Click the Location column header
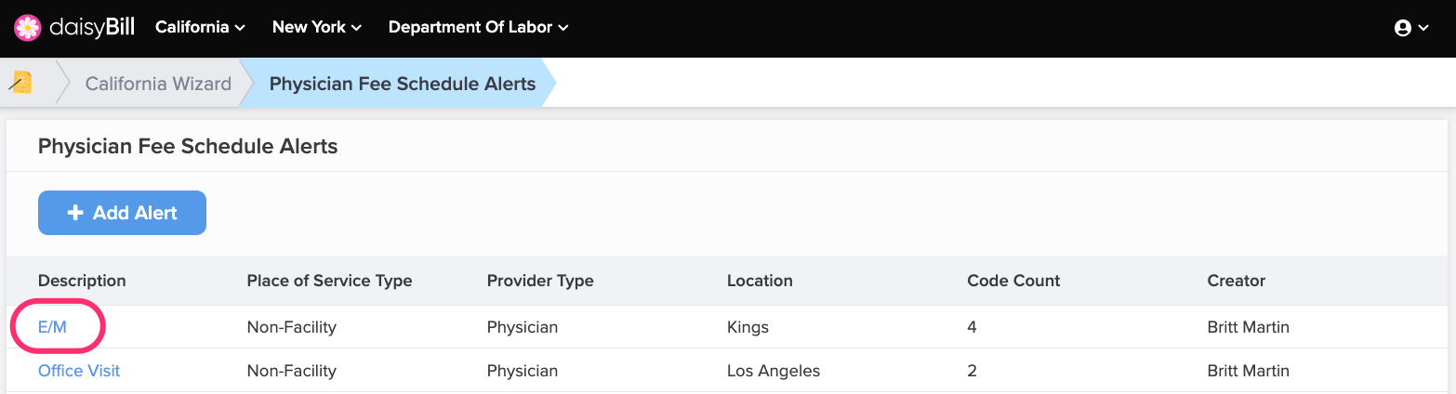 (760, 281)
